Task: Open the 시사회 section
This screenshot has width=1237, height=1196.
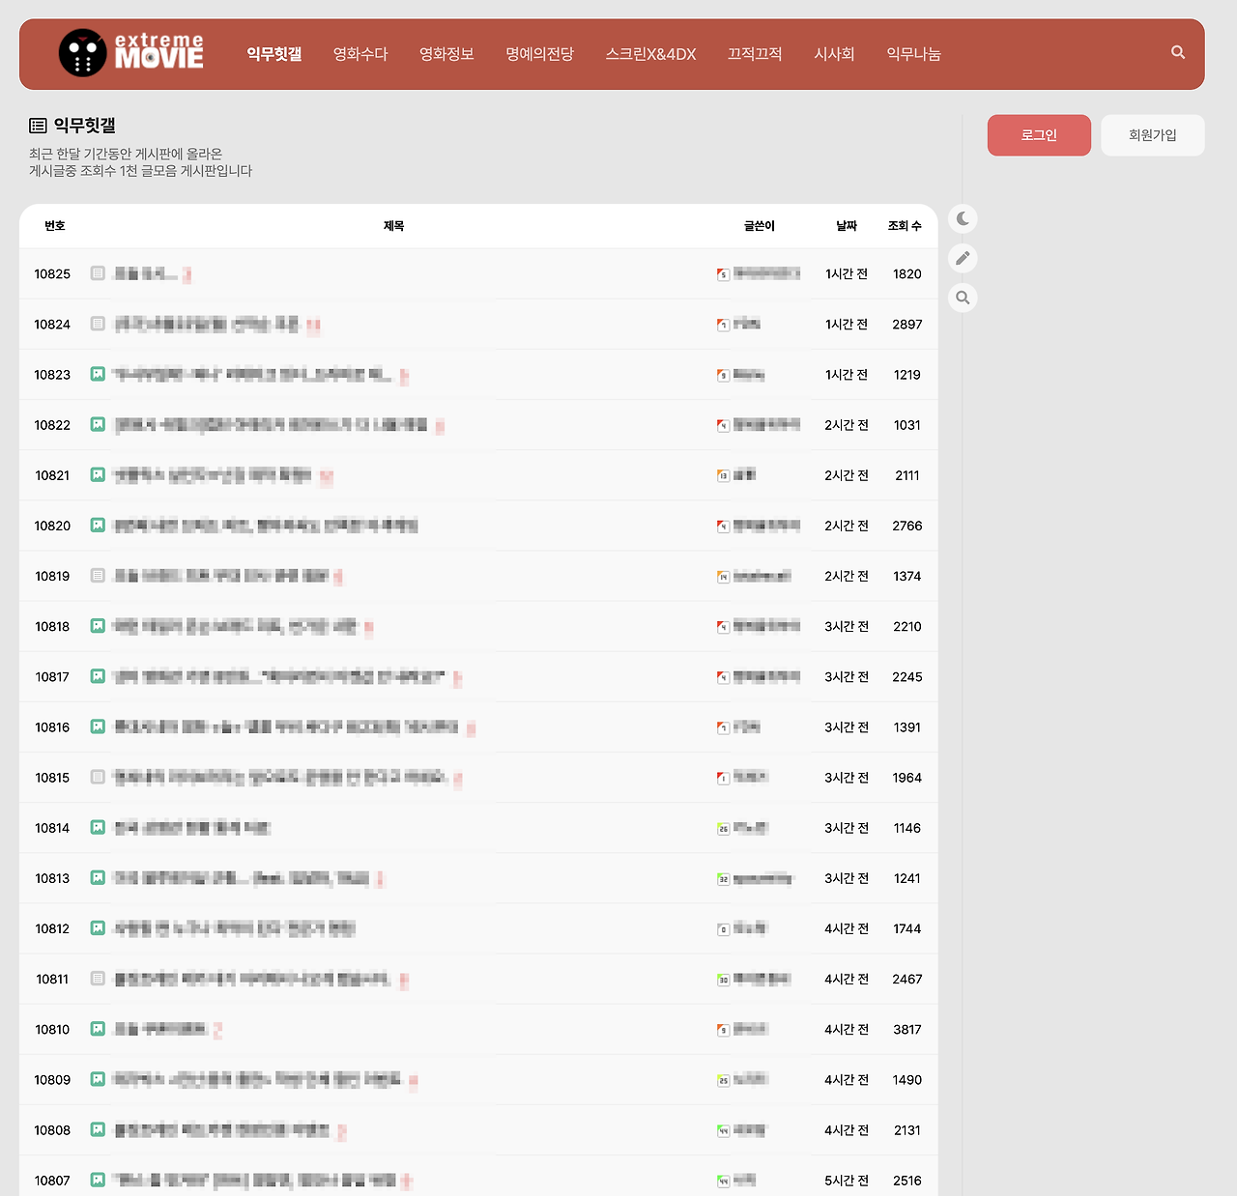Action: (x=834, y=55)
